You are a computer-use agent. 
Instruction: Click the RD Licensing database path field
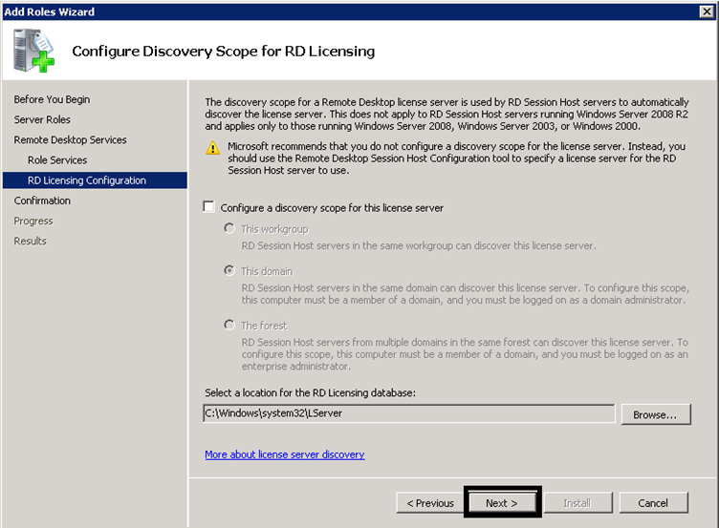[408, 413]
